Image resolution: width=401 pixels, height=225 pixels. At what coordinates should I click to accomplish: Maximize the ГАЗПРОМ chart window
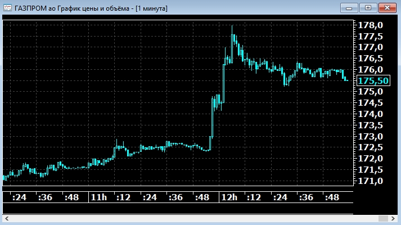pyautogui.click(x=368, y=7)
